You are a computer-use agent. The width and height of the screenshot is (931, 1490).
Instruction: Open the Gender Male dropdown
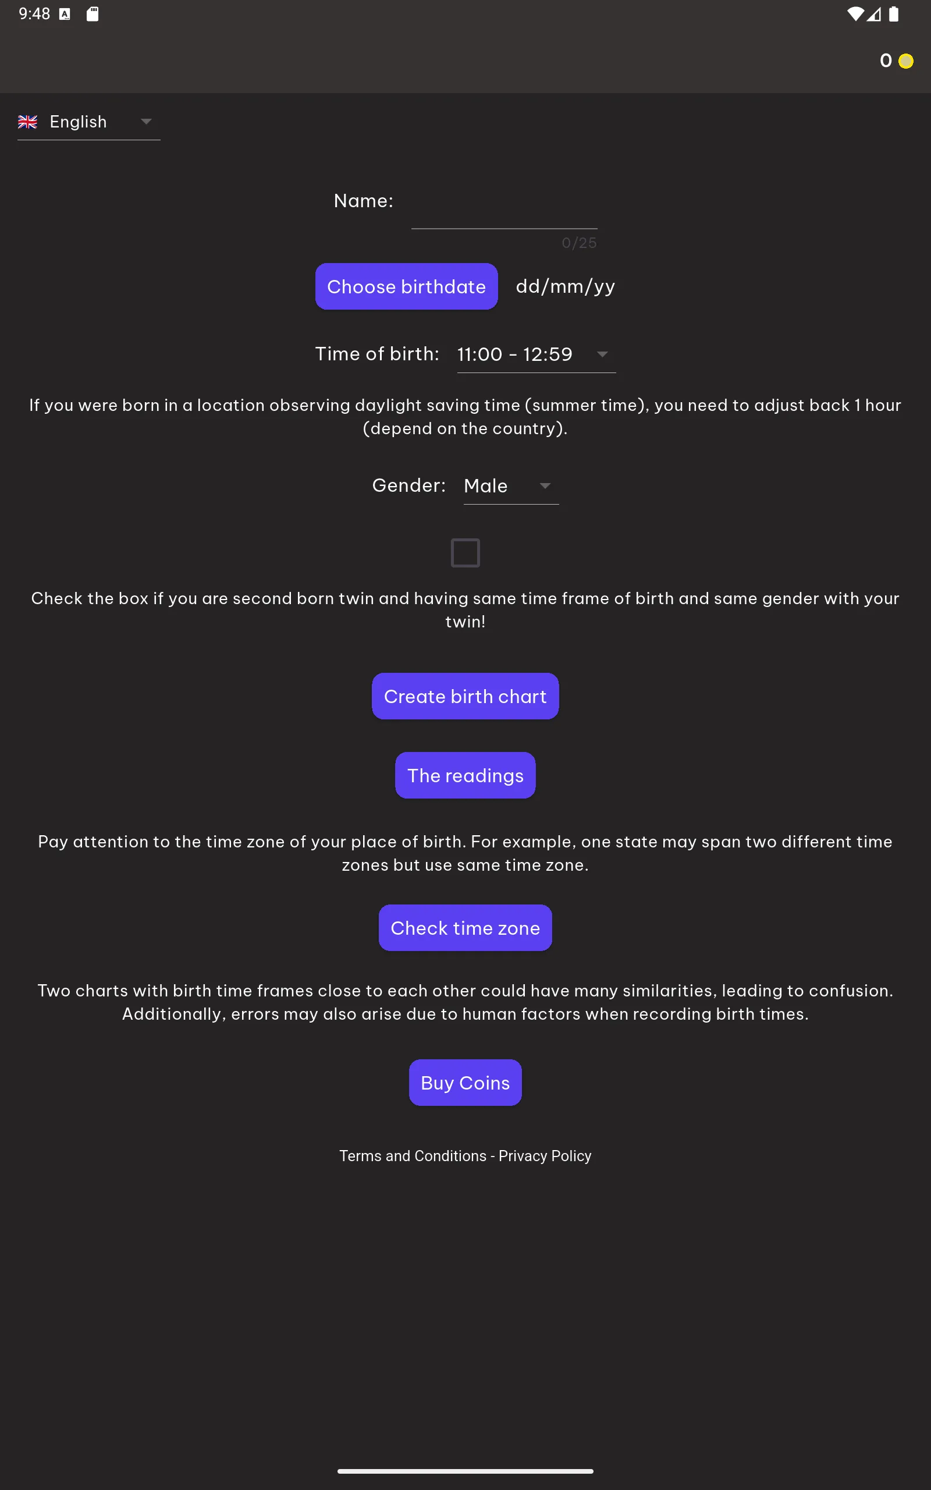tap(511, 486)
